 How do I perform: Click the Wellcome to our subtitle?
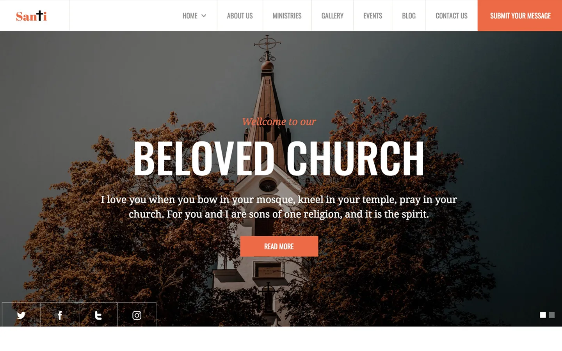click(279, 122)
